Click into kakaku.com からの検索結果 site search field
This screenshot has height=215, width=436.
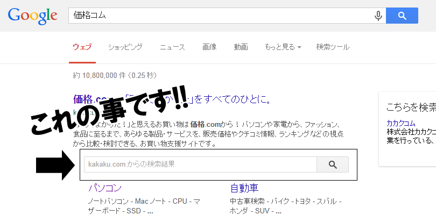coord(200,164)
